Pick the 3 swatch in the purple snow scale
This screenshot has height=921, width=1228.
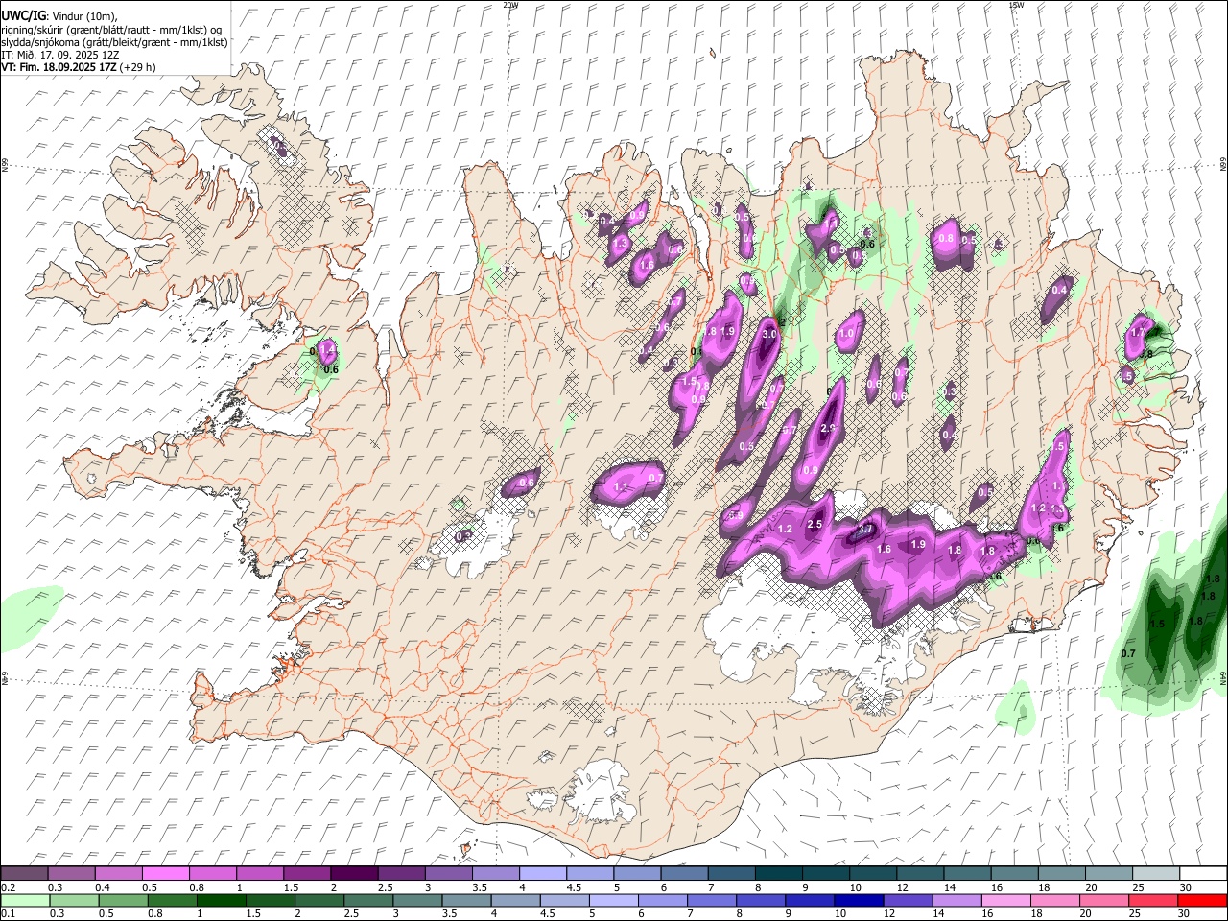point(447,873)
